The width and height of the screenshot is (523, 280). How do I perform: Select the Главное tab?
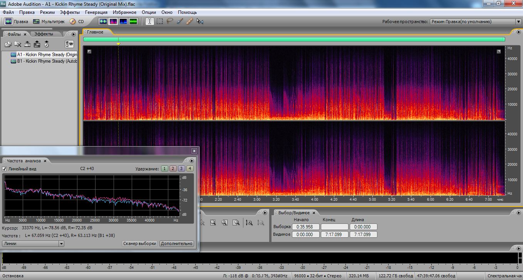point(95,32)
